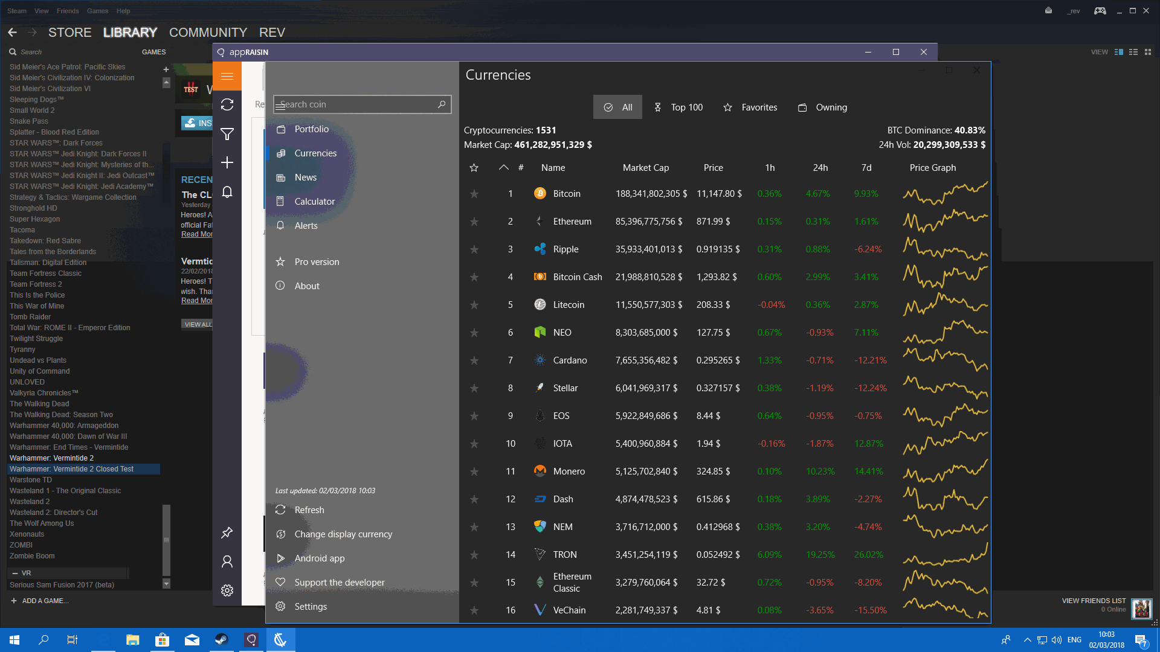Open the settings gear icon in the sidebar

click(227, 590)
